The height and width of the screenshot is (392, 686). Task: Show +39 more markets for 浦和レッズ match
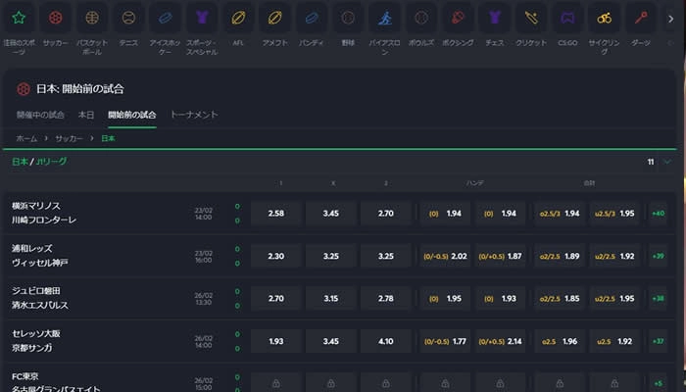point(658,256)
